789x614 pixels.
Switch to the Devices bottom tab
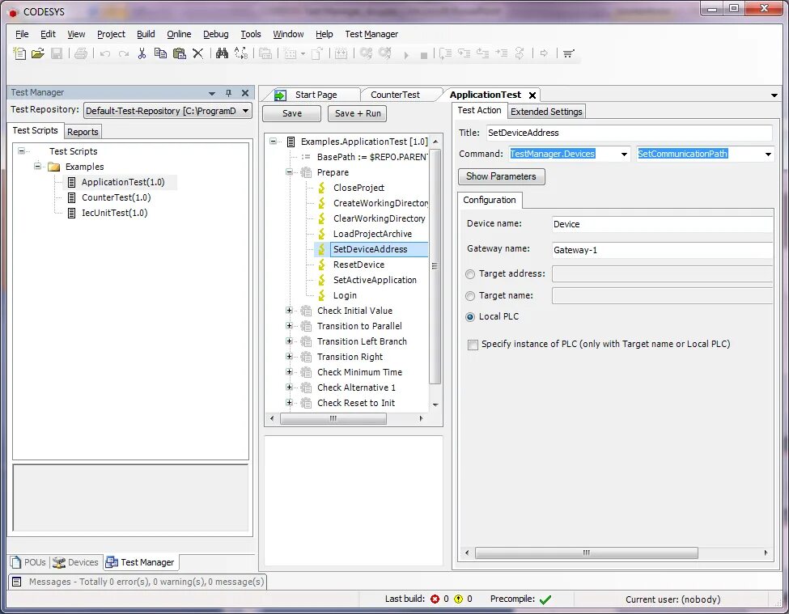pyautogui.click(x=76, y=563)
